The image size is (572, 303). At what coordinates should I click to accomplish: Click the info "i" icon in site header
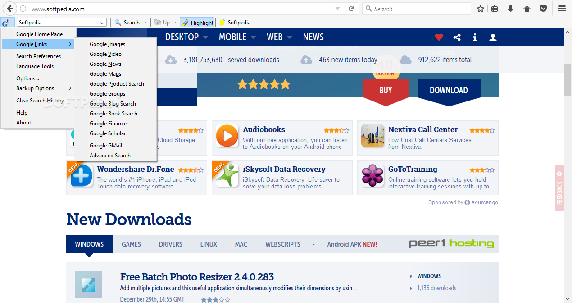point(475,37)
